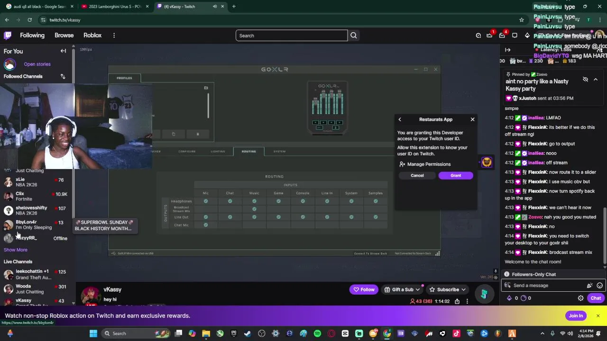
Task: Open the Get Bits diamond icon
Action: coord(527,36)
